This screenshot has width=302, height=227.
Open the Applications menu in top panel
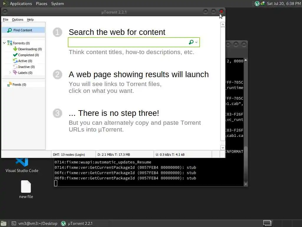(x=21, y=4)
